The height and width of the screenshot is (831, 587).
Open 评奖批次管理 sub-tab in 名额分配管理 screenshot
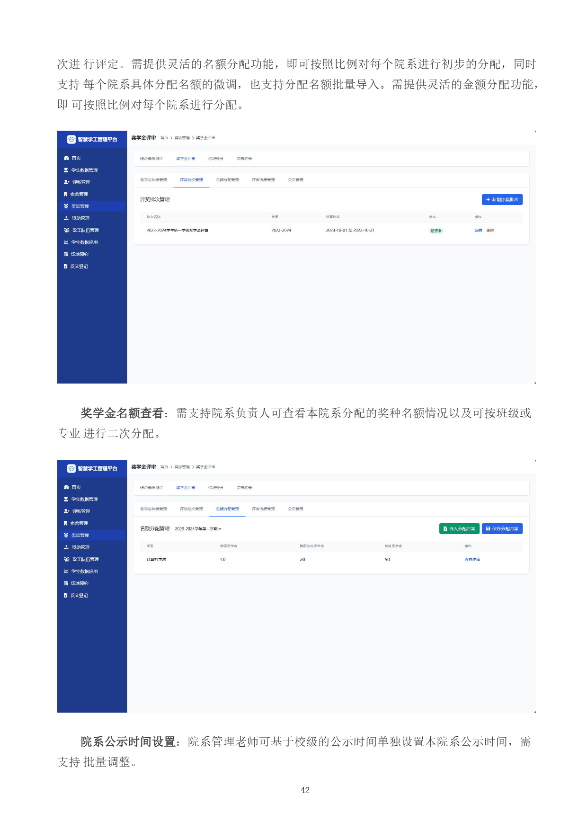(191, 509)
